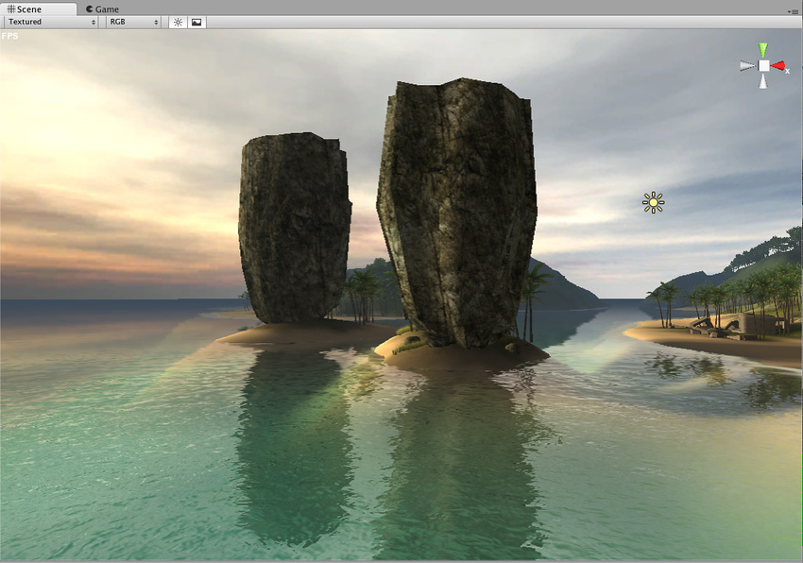Toggle the skybox overlay picture button
The height and width of the screenshot is (563, 803).
[x=196, y=22]
